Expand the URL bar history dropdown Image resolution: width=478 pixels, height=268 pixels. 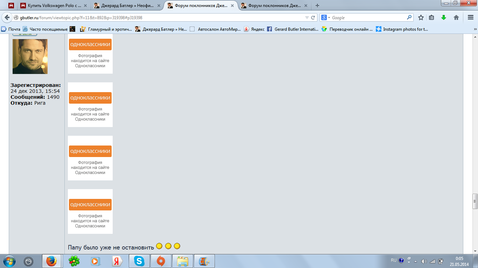pyautogui.click(x=307, y=17)
